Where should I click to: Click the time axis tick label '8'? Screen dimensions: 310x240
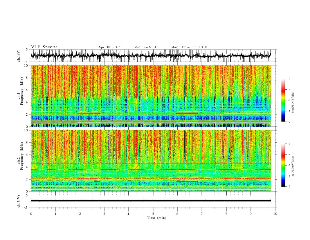point(226,214)
